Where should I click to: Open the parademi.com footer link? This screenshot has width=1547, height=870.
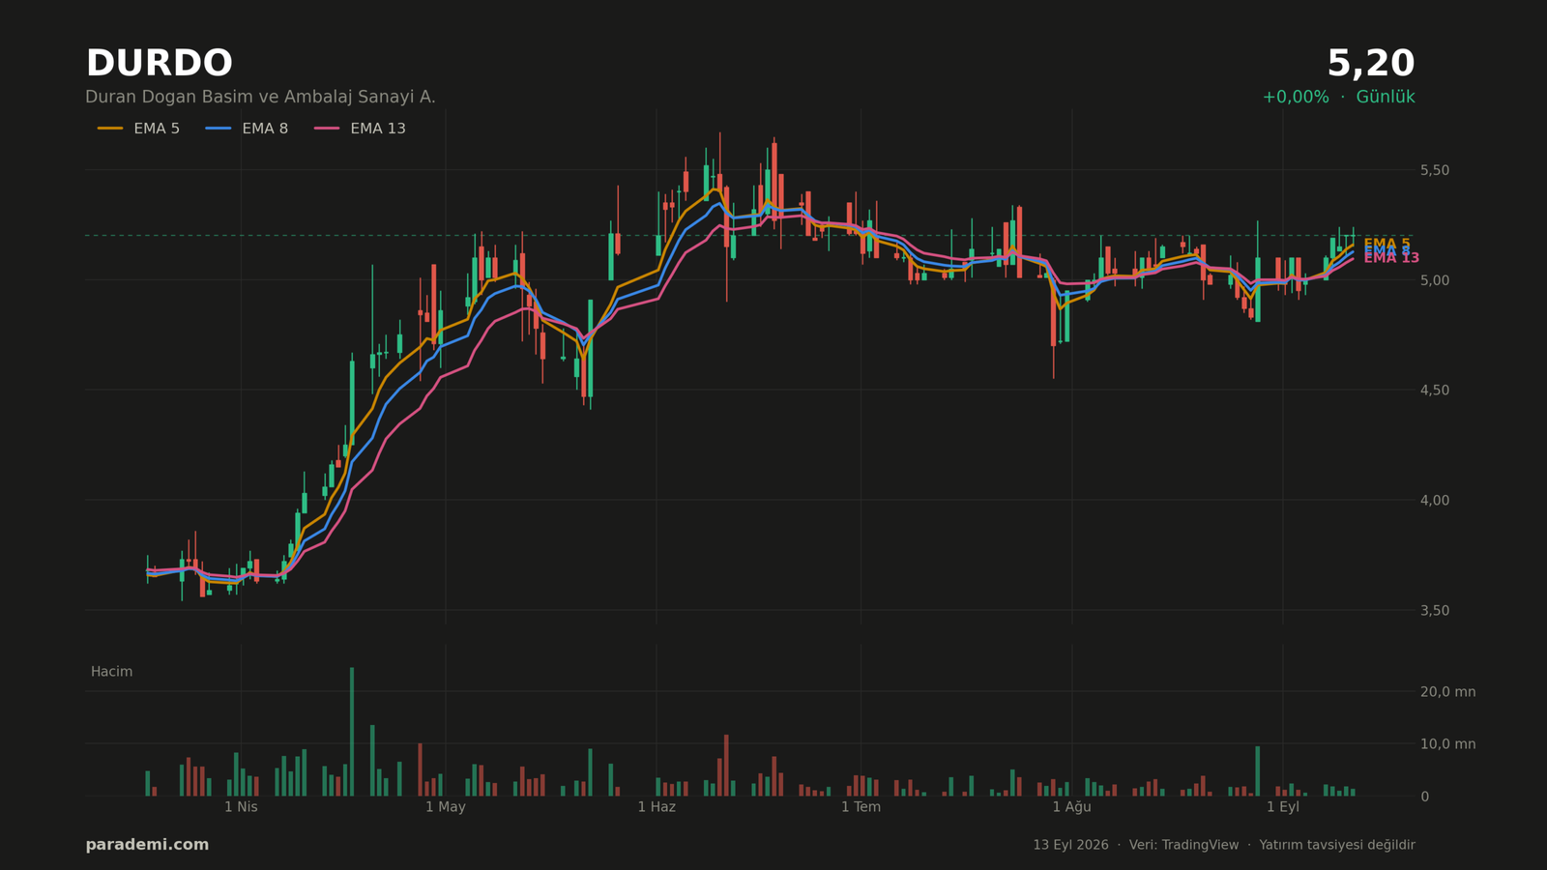click(x=147, y=845)
